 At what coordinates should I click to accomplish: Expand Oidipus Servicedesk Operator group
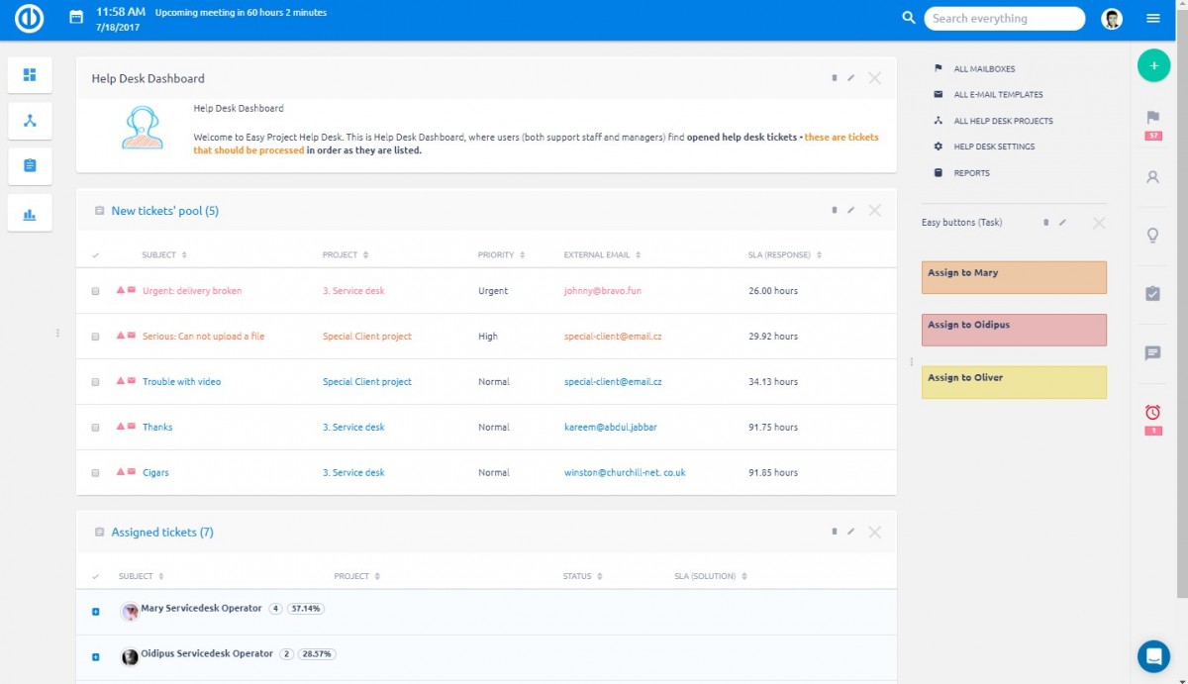(x=96, y=657)
